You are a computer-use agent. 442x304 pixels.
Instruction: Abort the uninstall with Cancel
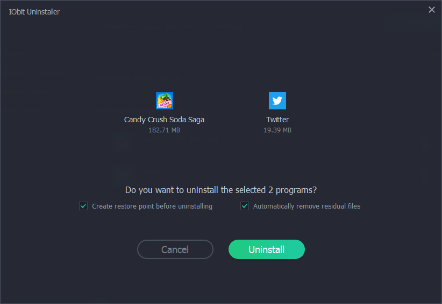pos(175,249)
